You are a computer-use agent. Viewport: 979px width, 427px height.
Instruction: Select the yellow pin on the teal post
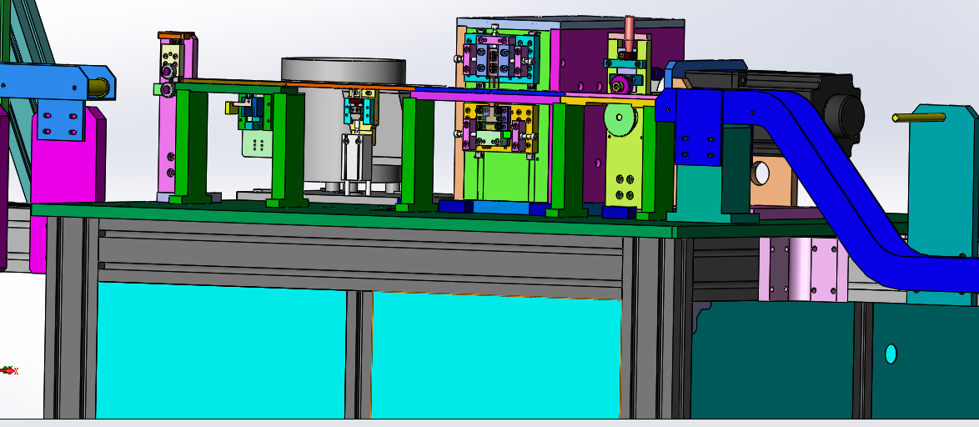[918, 118]
